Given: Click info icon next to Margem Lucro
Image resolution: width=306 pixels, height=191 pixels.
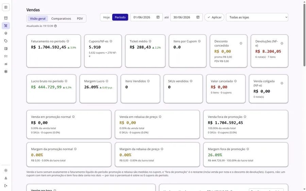Looking at the screenshot, I should 107,81.
